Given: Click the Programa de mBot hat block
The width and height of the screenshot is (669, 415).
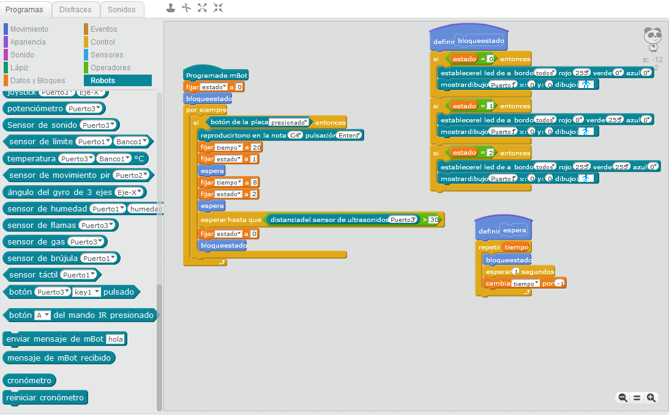Looking at the screenshot, I should pyautogui.click(x=216, y=74).
